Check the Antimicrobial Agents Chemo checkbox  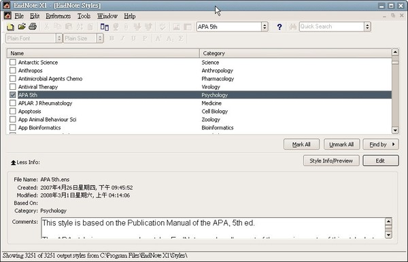coord(12,78)
